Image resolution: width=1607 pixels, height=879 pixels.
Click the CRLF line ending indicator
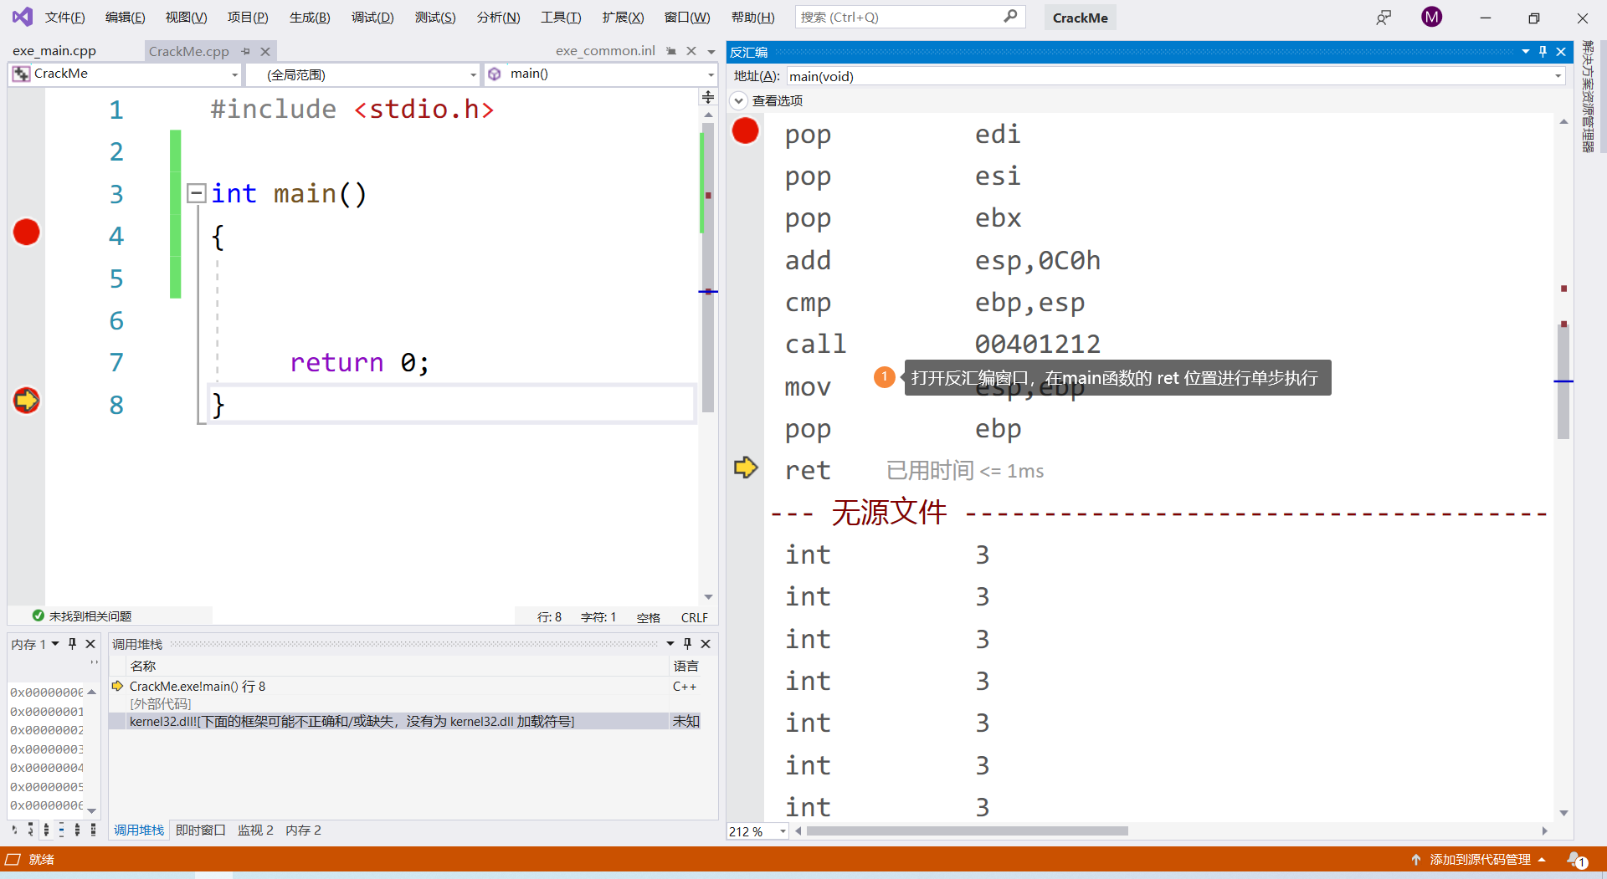695,617
